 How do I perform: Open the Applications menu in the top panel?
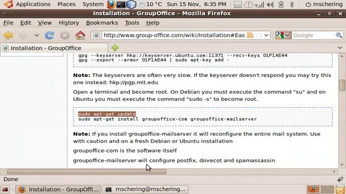tap(33, 4)
